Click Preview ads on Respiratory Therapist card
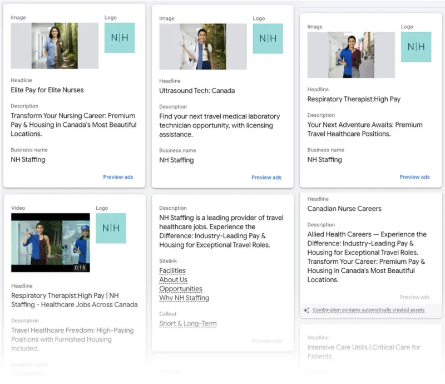The height and width of the screenshot is (384, 445). 414,177
